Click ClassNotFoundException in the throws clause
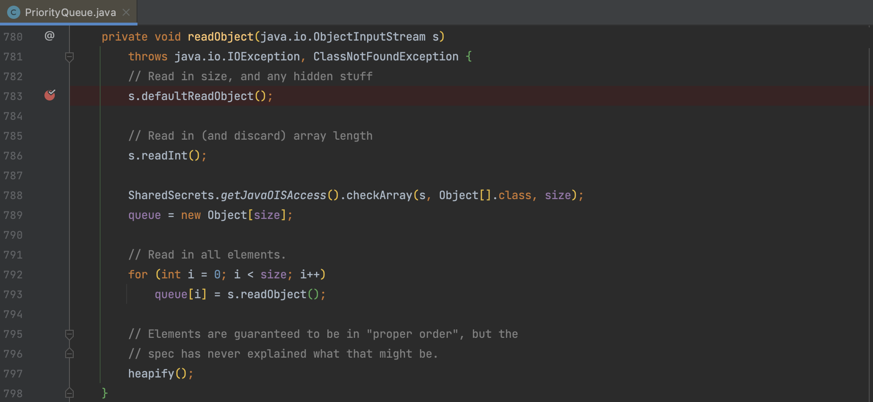The height and width of the screenshot is (402, 873). pyautogui.click(x=386, y=57)
